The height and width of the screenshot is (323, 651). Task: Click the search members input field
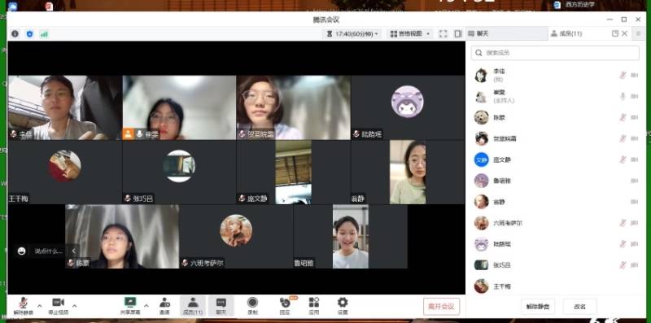pos(556,53)
